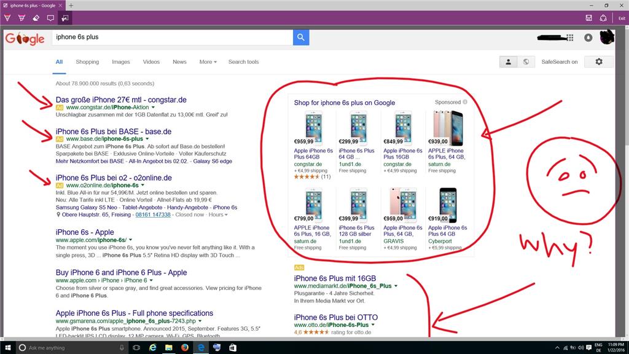Open File Explorer from taskbar
Image resolution: width=629 pixels, height=354 pixels.
pyautogui.click(x=168, y=348)
